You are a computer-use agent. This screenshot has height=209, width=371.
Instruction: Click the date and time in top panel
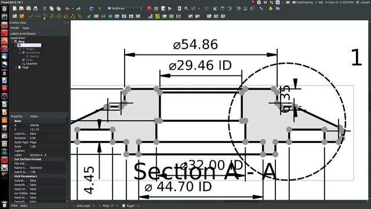coord(339,2)
